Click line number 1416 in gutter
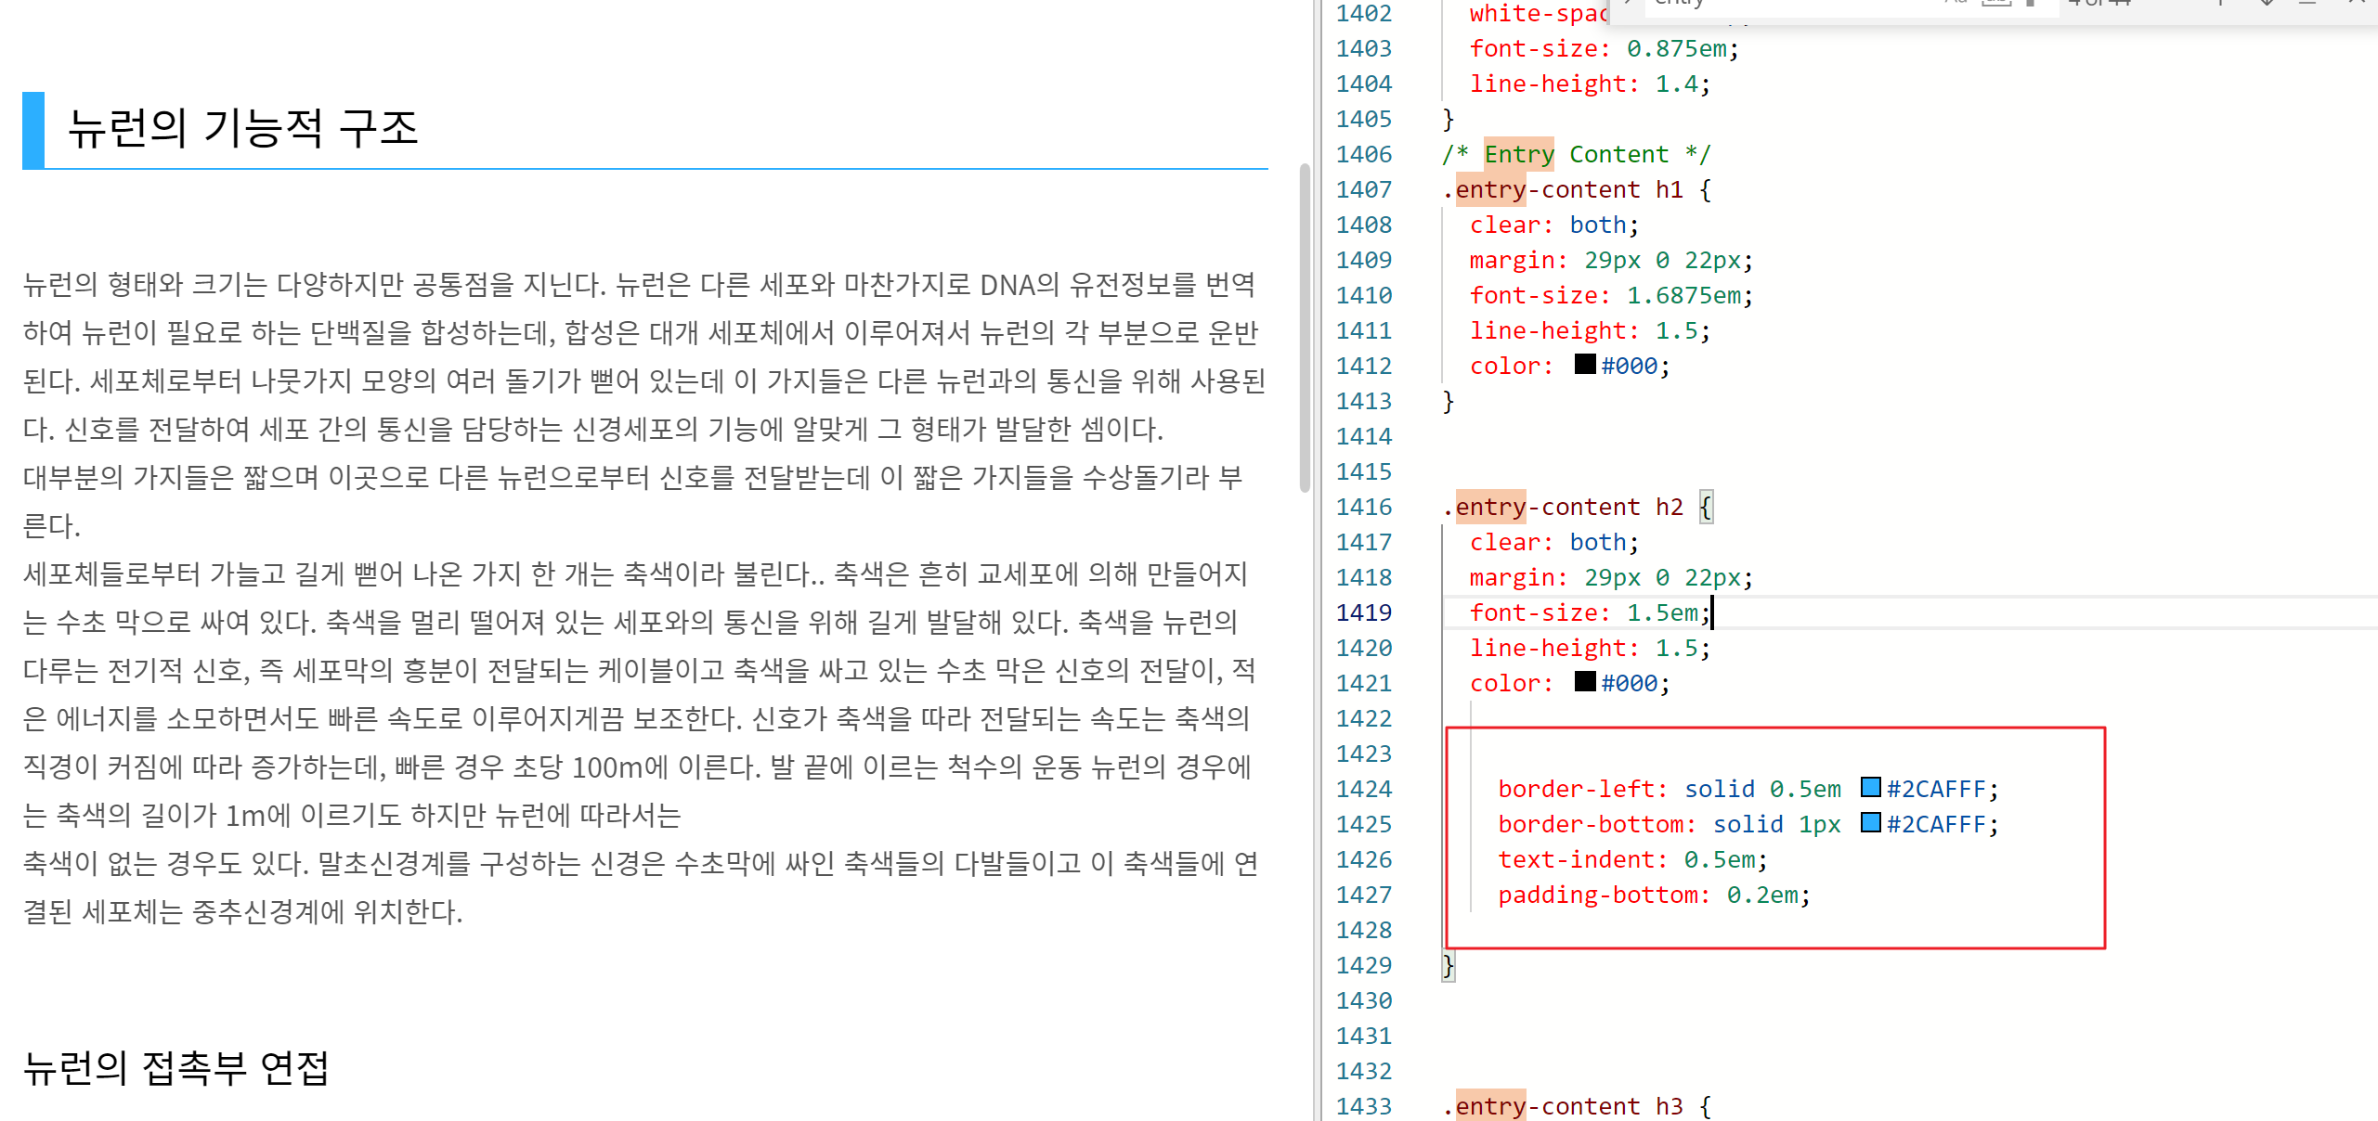Screen dimensions: 2378x1121 click(x=1363, y=507)
